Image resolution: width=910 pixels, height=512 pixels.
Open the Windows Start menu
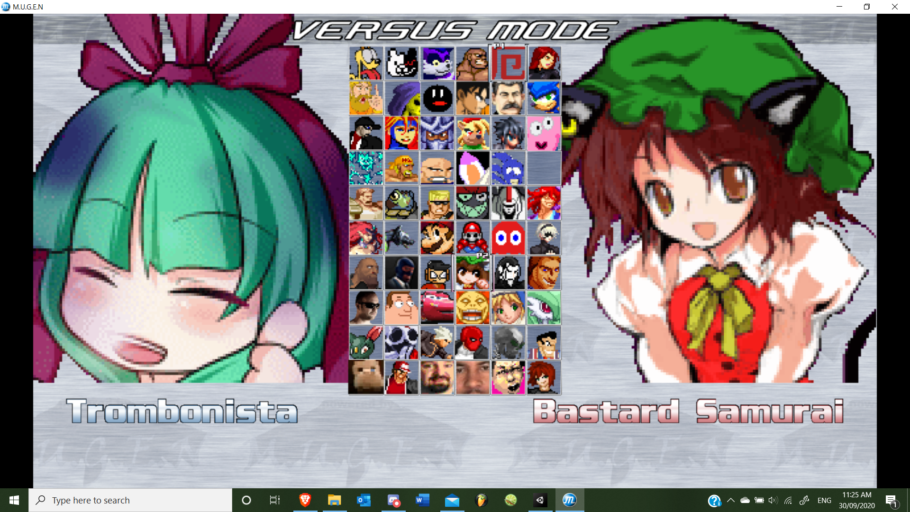[14, 500]
